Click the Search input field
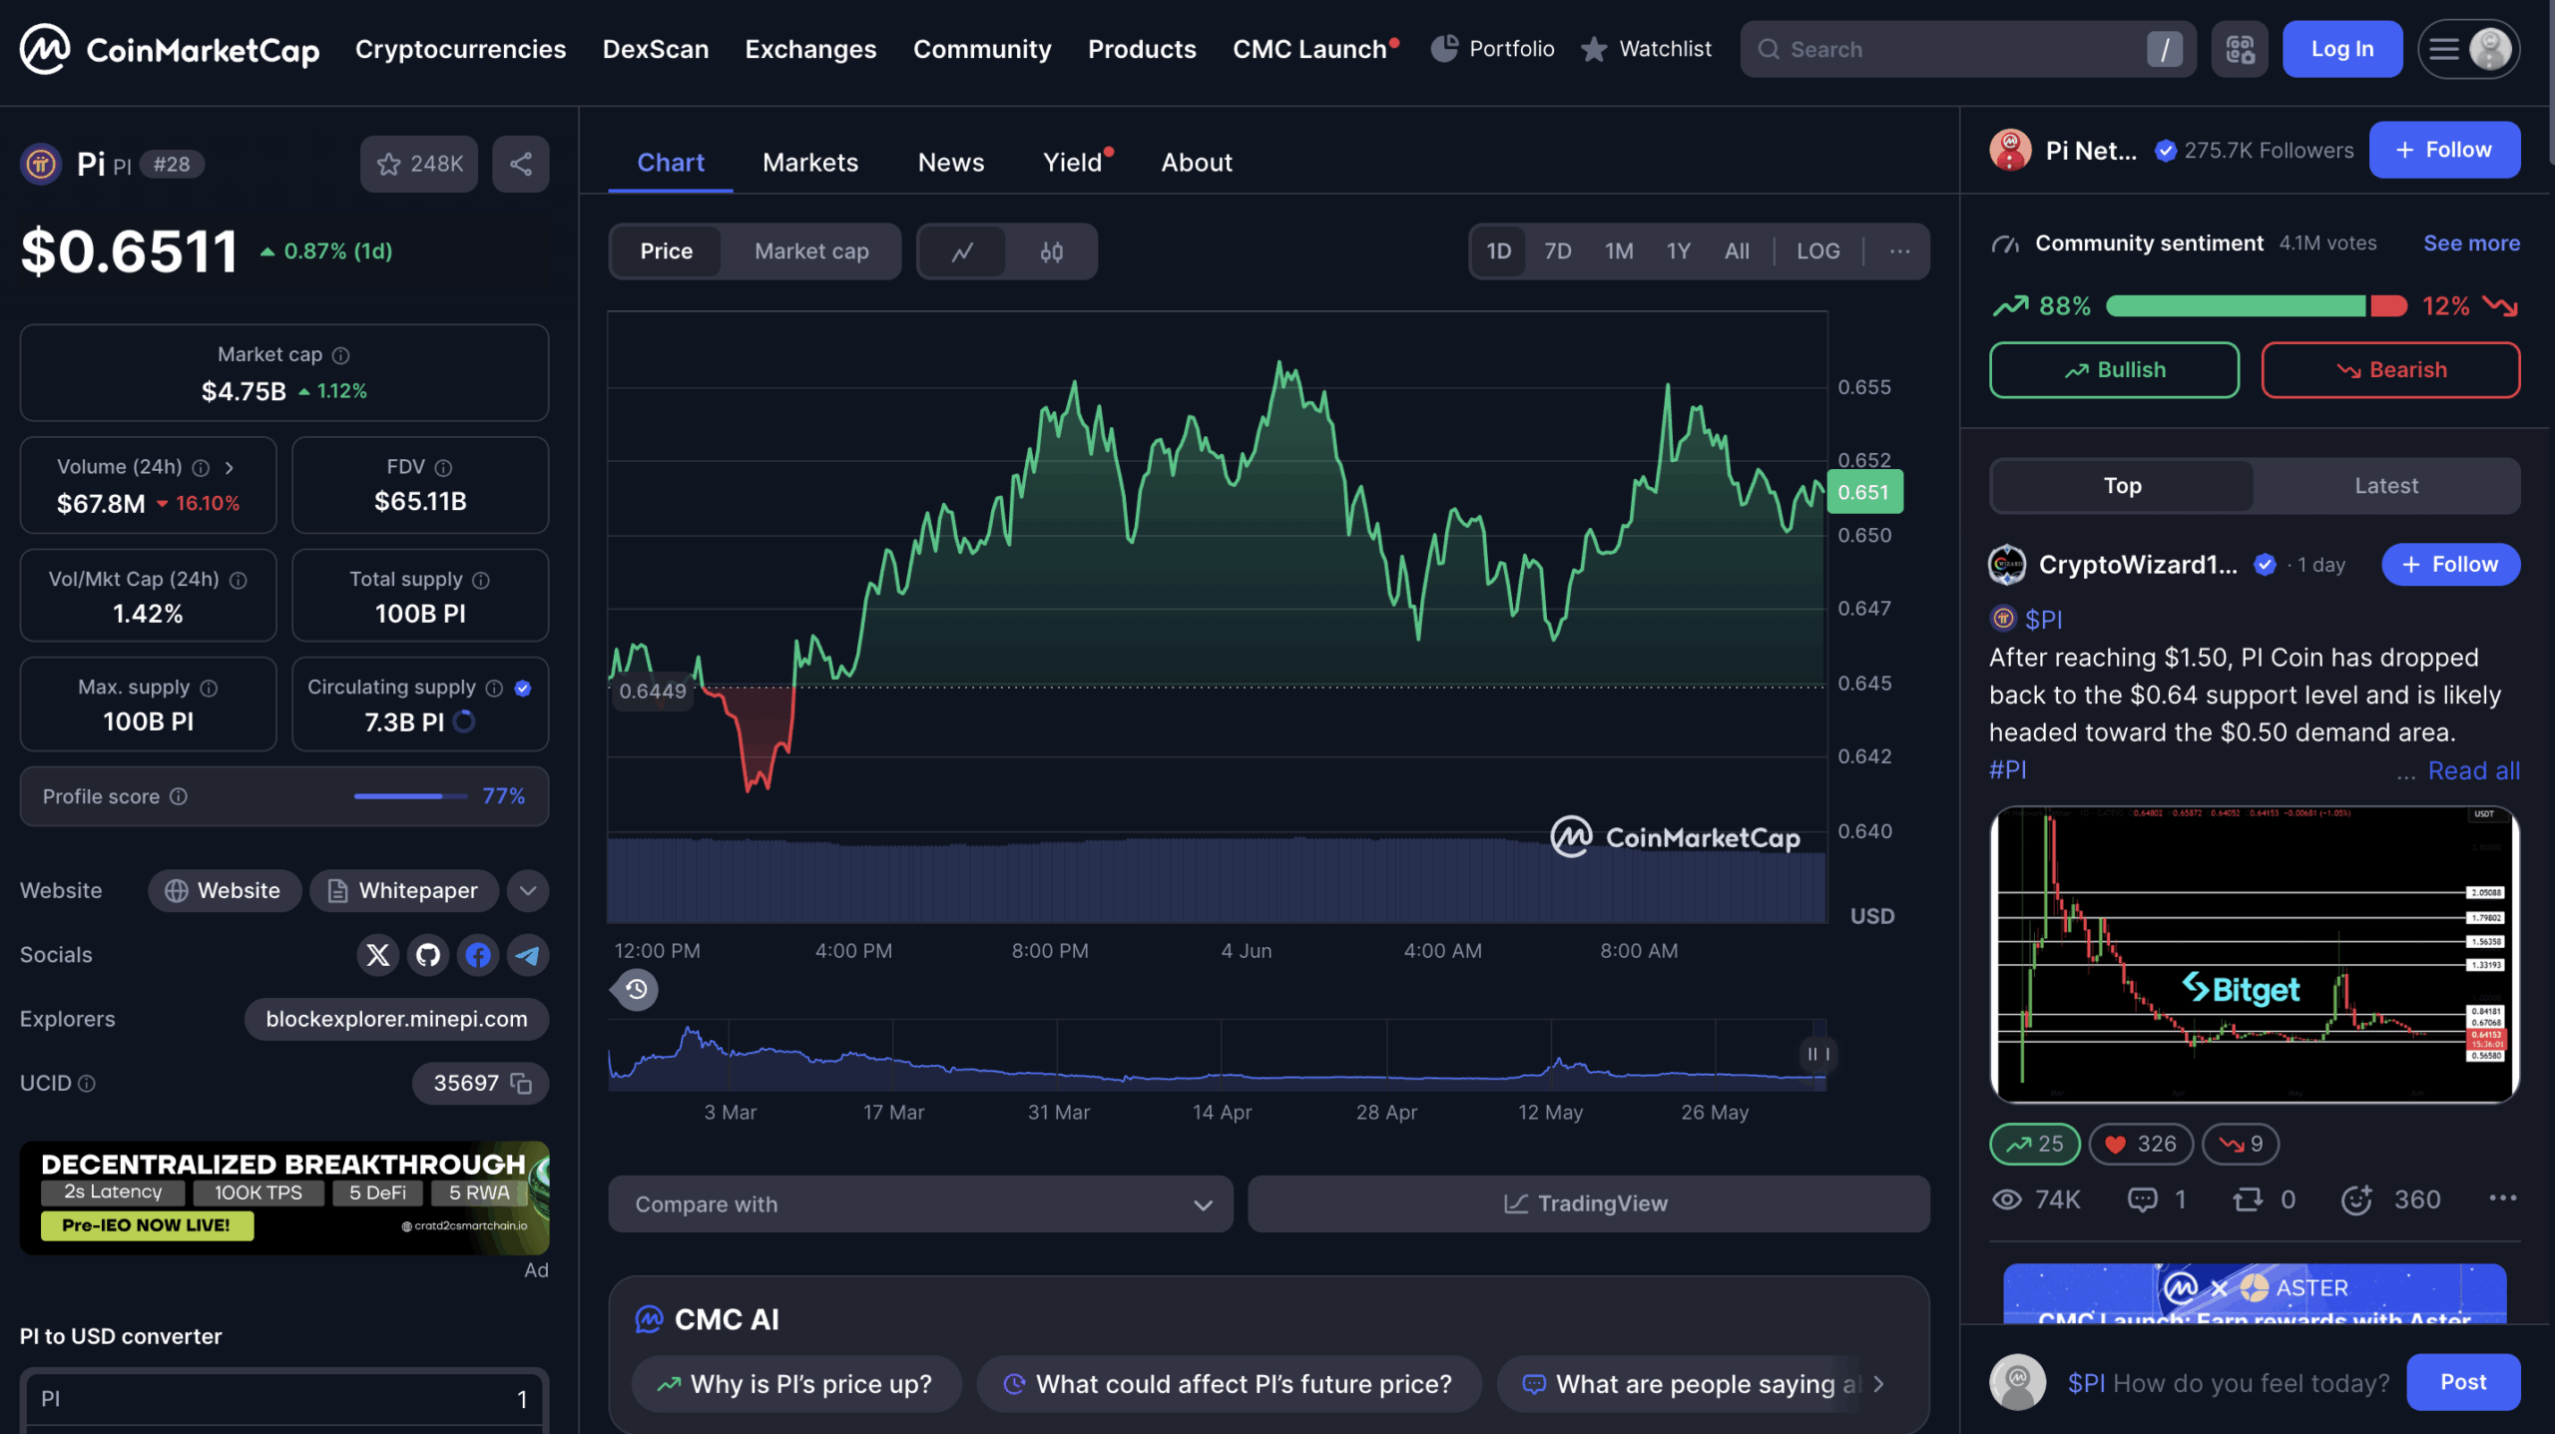 tap(1967, 49)
